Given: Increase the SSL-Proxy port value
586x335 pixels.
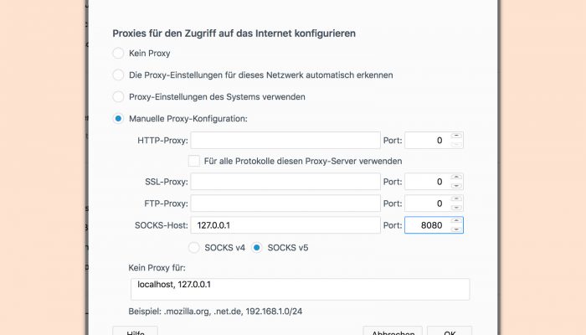Looking at the screenshot, I should tap(456, 178).
